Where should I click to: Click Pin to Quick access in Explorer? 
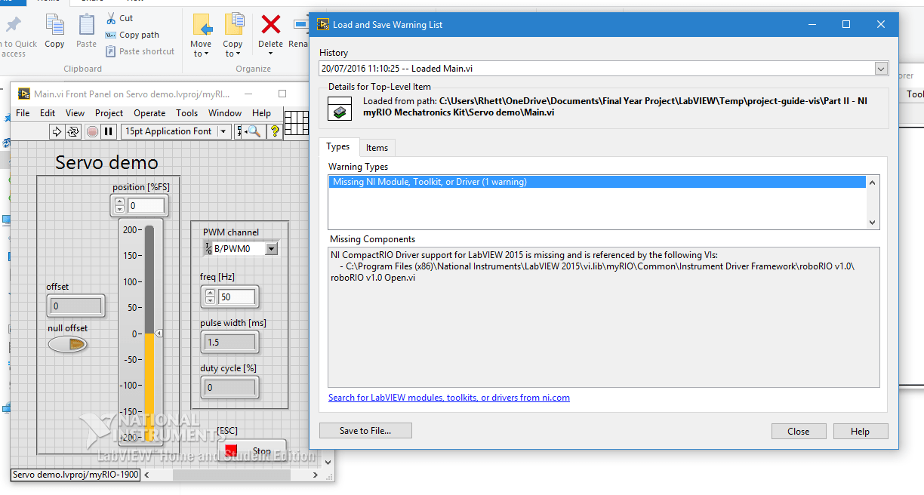click(17, 35)
